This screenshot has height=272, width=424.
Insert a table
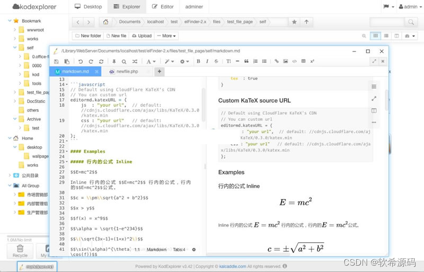(x=303, y=61)
